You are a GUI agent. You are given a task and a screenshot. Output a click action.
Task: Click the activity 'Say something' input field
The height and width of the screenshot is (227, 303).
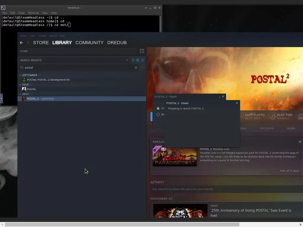pyautogui.click(x=226, y=189)
